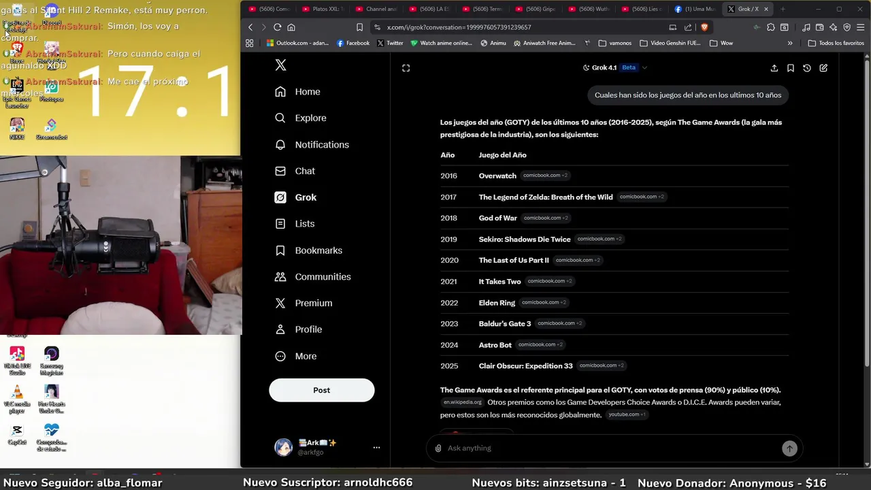Viewport: 871px width, 490px height.
Task: Click the address bar share icon
Action: [x=688, y=27]
